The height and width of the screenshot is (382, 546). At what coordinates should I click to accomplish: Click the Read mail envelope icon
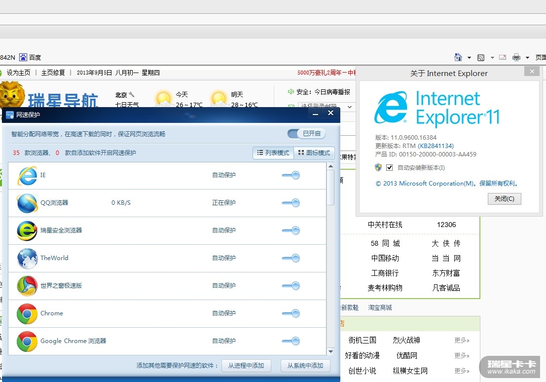(x=503, y=57)
